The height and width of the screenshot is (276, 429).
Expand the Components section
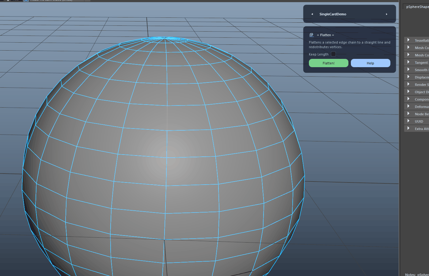coord(417,99)
